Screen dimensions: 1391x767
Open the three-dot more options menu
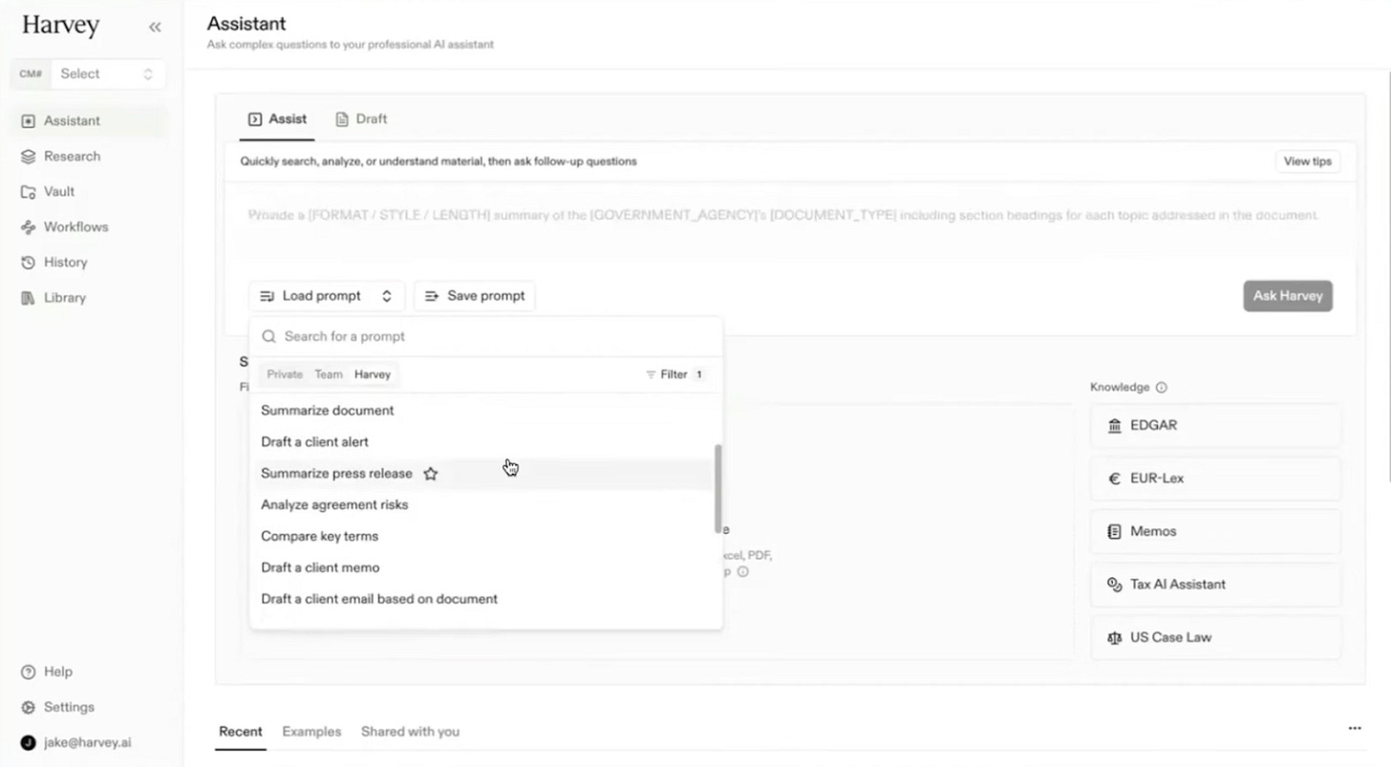coord(1354,729)
